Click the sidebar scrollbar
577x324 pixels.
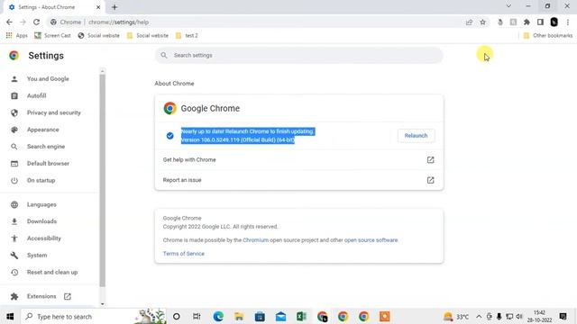pos(102,180)
